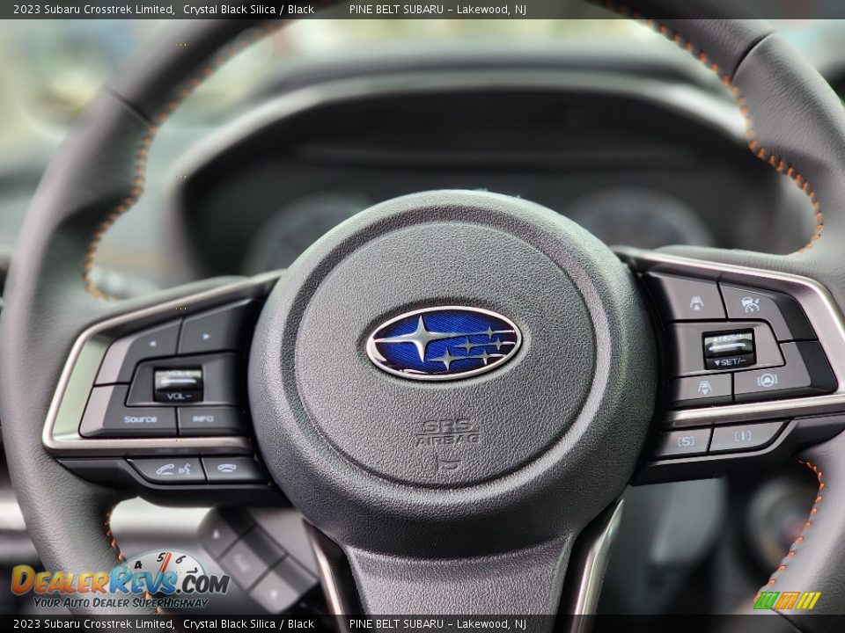Hit the hang-up phone button
Screen dimensions: 845x633
point(229,469)
